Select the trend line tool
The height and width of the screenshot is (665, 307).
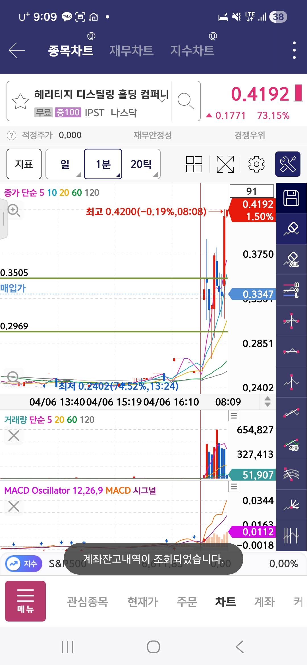(x=291, y=413)
